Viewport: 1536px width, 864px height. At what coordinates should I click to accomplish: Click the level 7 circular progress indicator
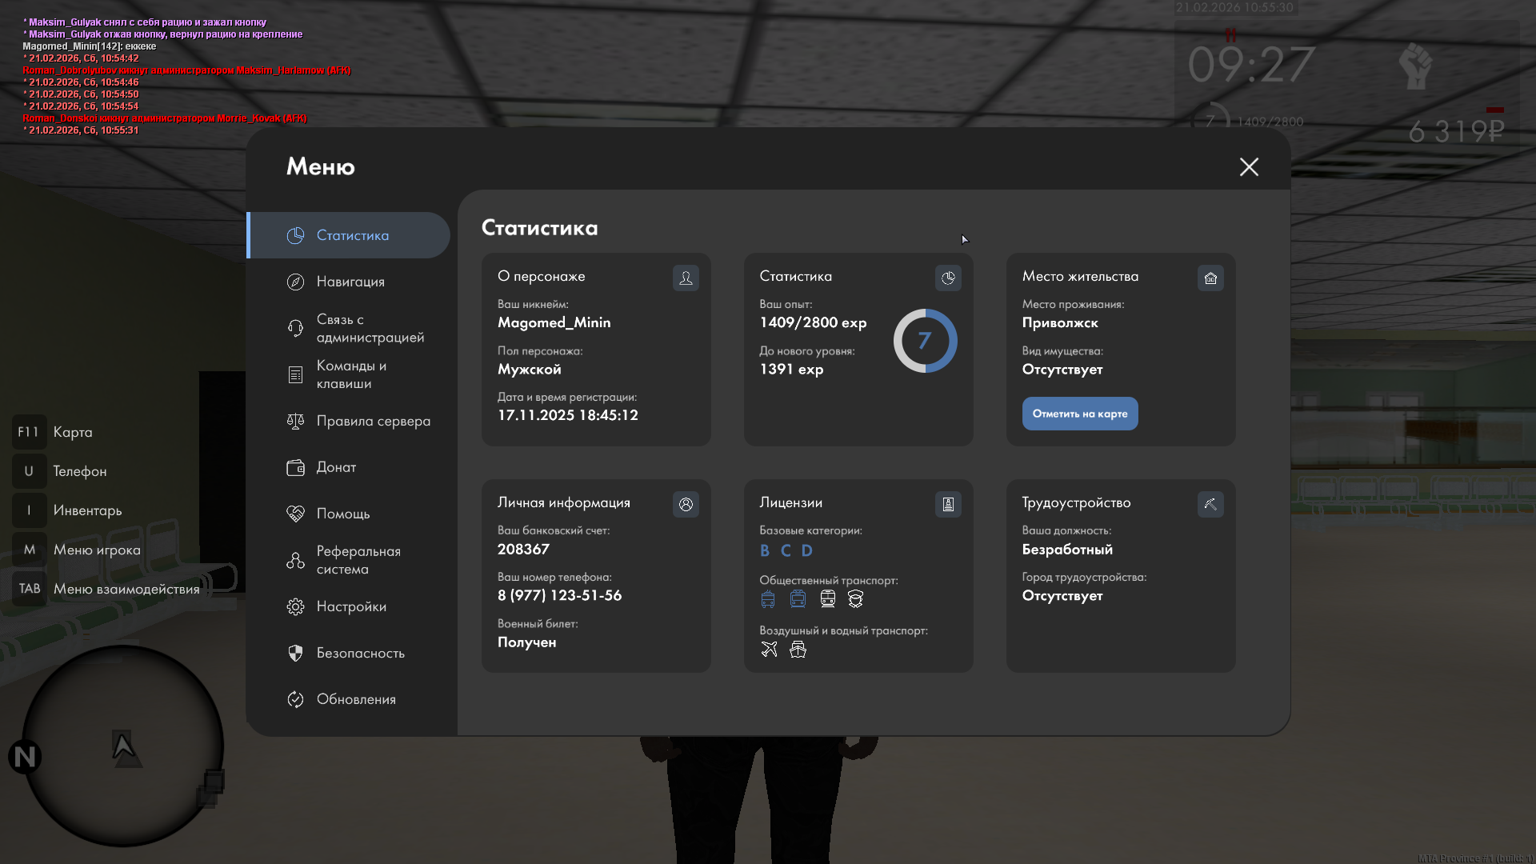pos(925,341)
